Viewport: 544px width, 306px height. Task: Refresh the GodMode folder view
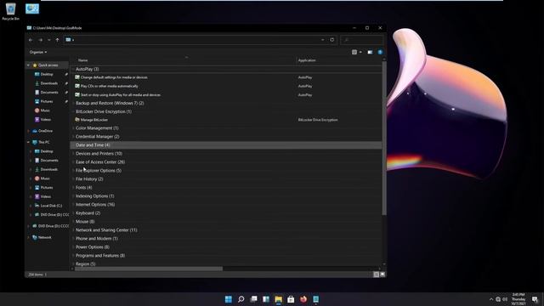(332, 40)
